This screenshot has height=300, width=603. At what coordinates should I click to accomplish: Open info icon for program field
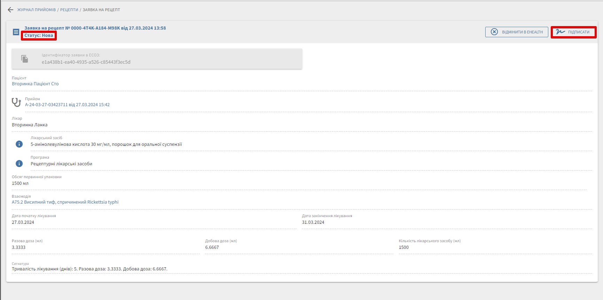point(19,164)
